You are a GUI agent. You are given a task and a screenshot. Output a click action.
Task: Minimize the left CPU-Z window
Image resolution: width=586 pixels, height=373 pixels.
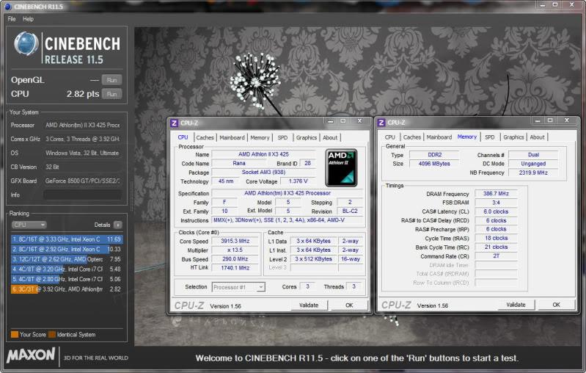pyautogui.click(x=330, y=121)
